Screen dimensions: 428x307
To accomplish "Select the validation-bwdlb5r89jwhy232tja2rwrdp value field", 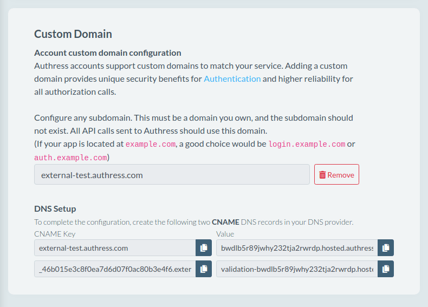I will 297,269.
